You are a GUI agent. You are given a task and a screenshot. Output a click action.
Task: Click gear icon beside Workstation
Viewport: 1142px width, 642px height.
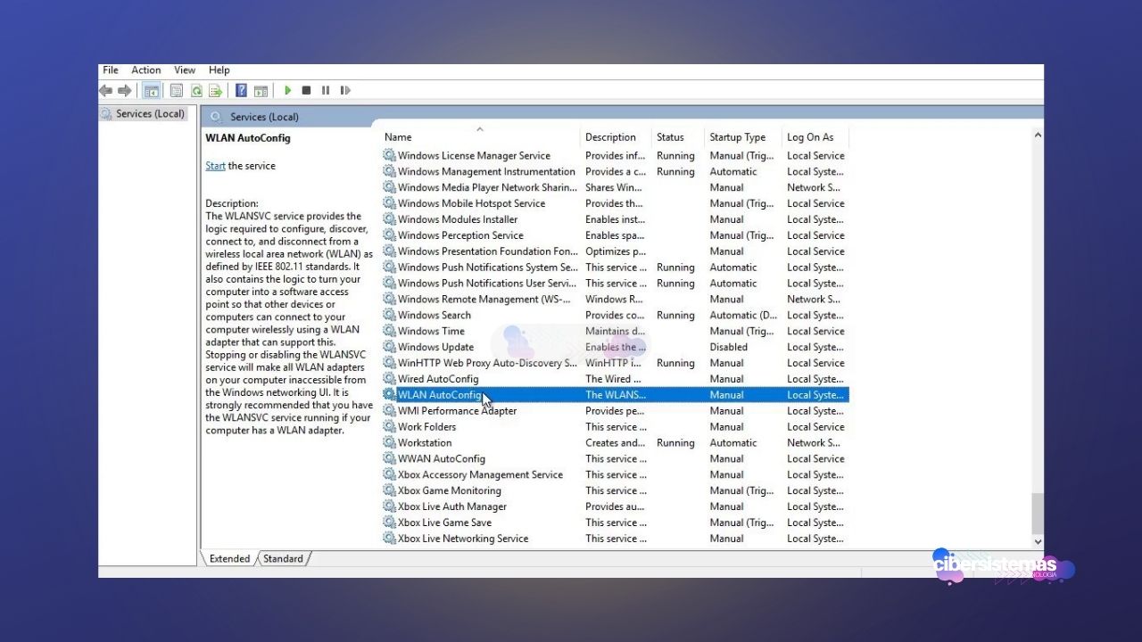click(389, 442)
